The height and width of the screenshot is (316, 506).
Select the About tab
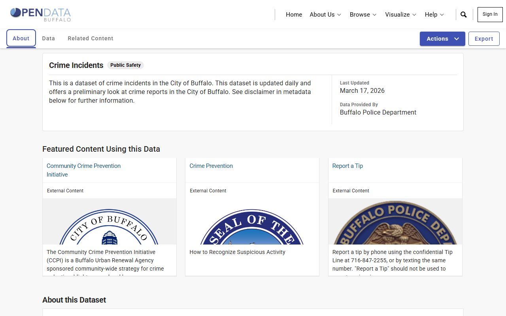click(x=21, y=38)
